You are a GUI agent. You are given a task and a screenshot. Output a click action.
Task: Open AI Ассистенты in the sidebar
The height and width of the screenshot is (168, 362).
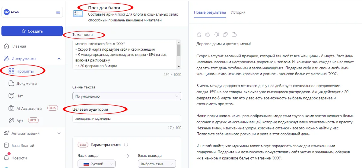pos(29,108)
